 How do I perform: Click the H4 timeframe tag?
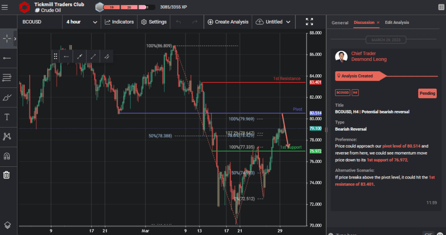point(355,93)
